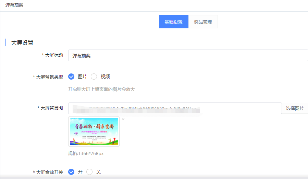Turn off big screen sound effects (关)
This screenshot has height=179, width=308.
90,172
